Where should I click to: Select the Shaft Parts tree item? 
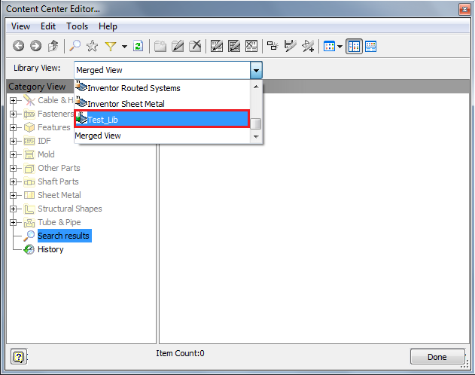[58, 181]
